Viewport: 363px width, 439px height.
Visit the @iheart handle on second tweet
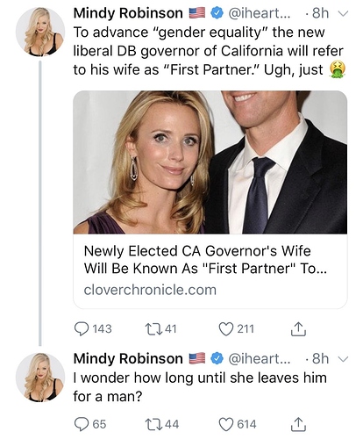pyautogui.click(x=259, y=359)
